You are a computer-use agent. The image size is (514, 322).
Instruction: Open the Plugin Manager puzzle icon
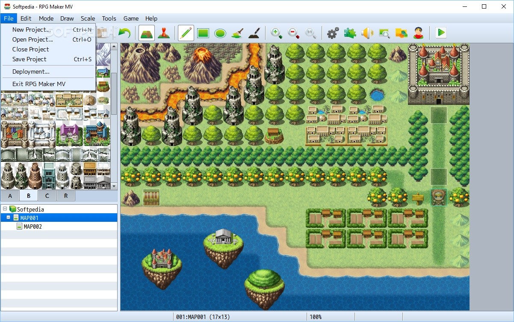350,33
